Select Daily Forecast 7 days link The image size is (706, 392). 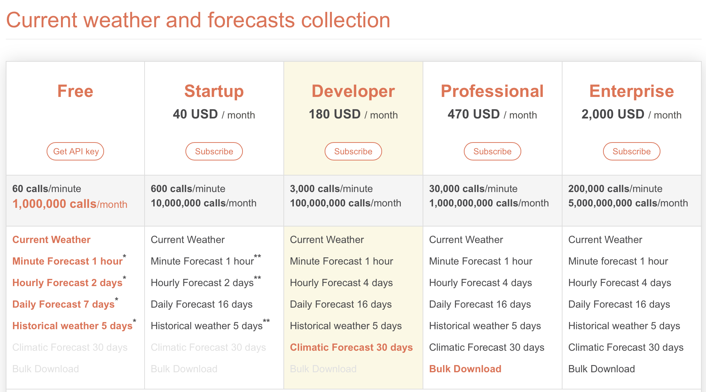63,304
